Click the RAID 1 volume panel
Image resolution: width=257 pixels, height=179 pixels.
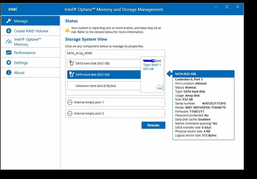(152, 75)
